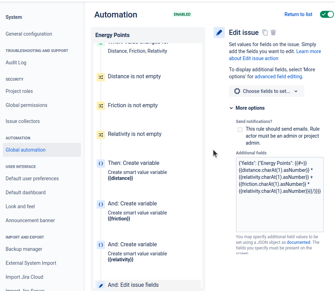Duplicate the Edit issue action via copy icon
Image resolution: width=335 pixels, height=291 pixels.
[x=265, y=32]
